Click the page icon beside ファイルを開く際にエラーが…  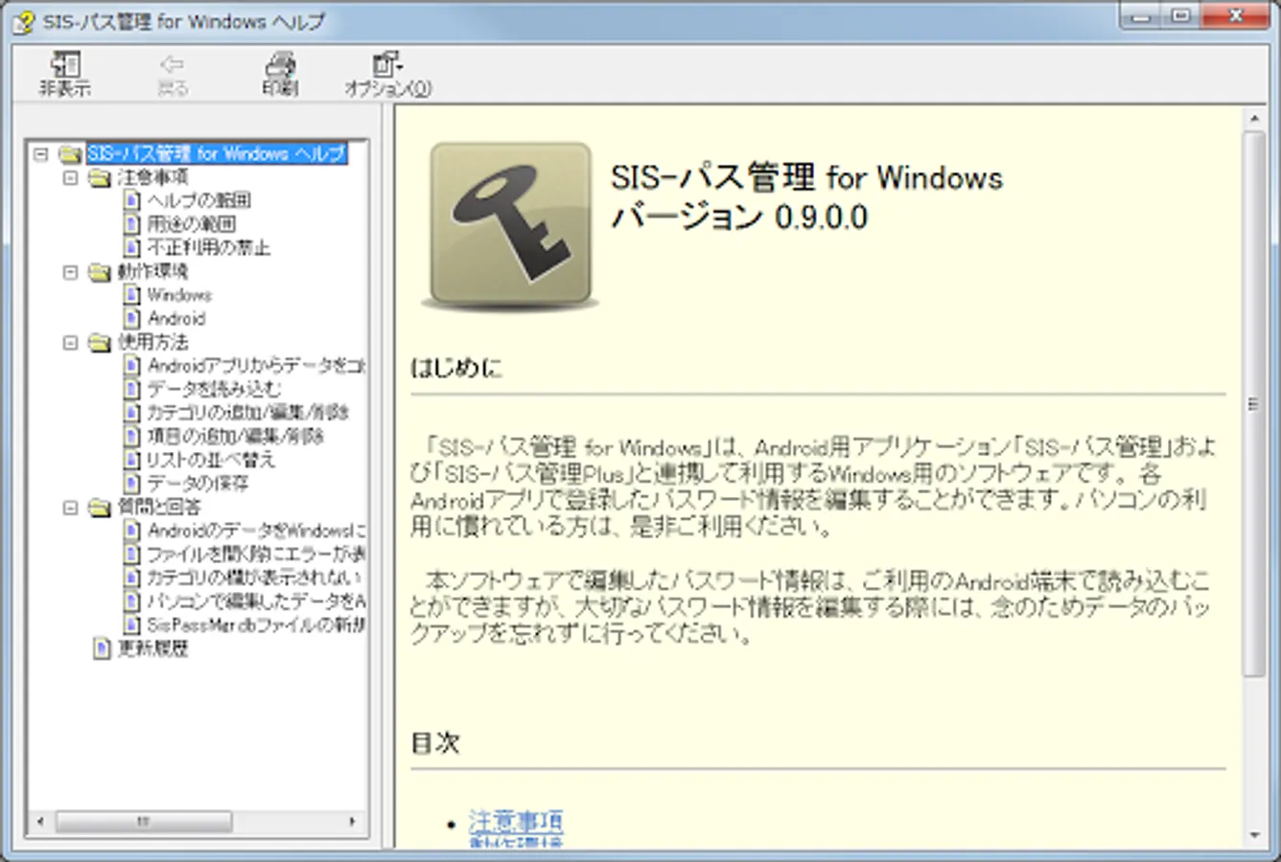point(131,554)
